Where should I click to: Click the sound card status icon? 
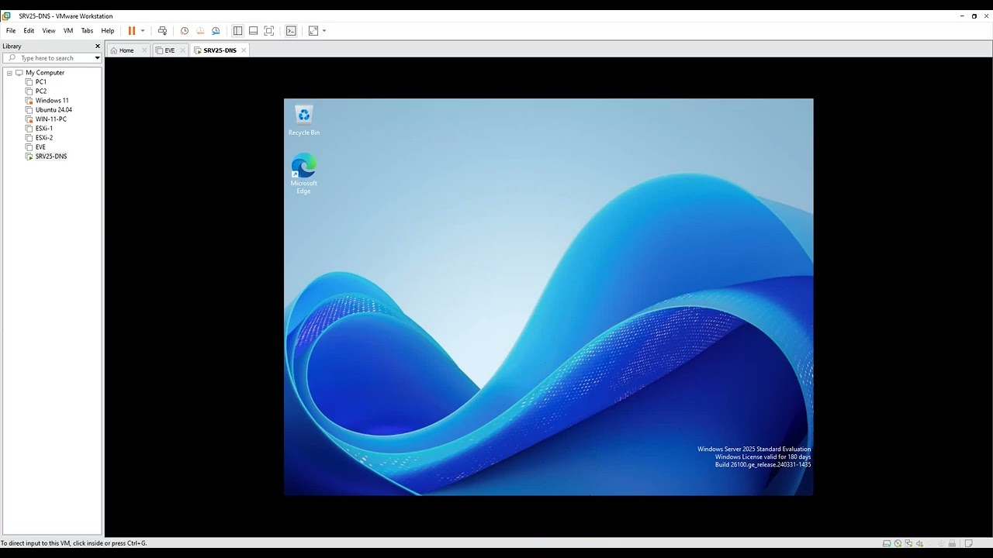(919, 543)
